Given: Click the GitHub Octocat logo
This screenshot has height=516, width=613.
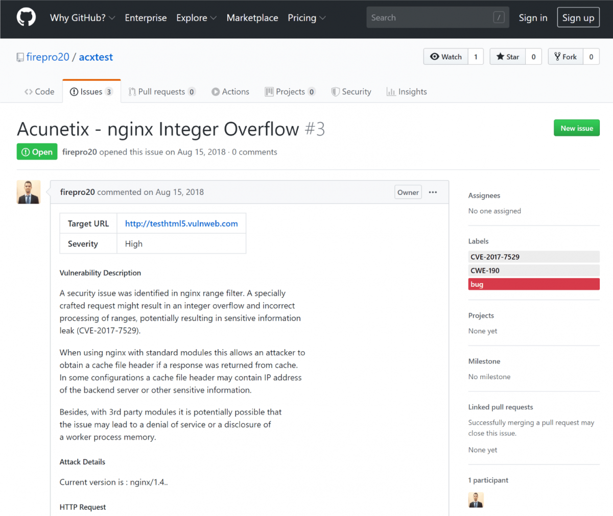Looking at the screenshot, I should coord(26,17).
